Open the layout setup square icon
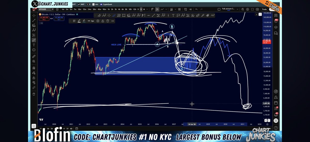310x142 pixels. (219, 9)
